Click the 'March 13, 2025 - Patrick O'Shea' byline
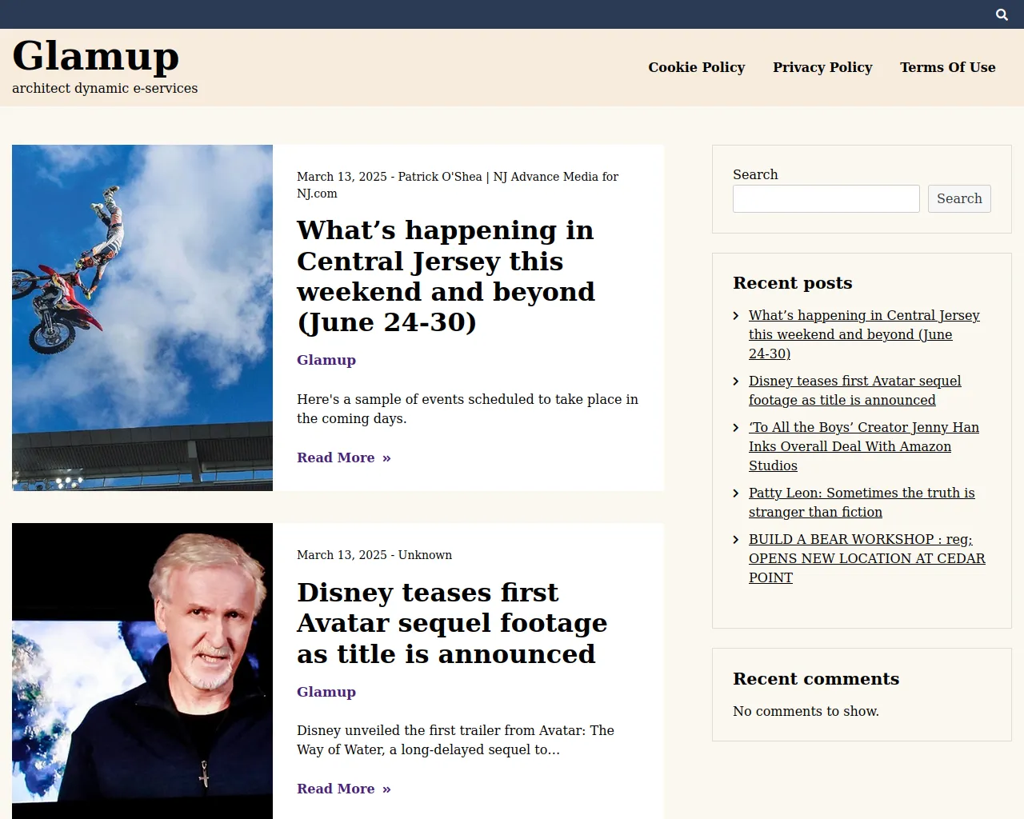The height and width of the screenshot is (819, 1024). tap(458, 185)
